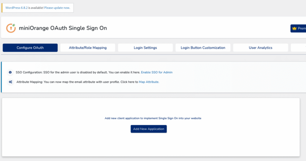The image size is (306, 161).
Task: Open the Login Settings tab
Action: [x=145, y=47]
